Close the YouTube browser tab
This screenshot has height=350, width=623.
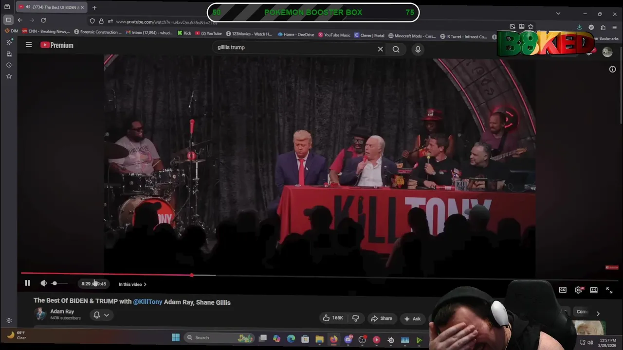(x=82, y=7)
